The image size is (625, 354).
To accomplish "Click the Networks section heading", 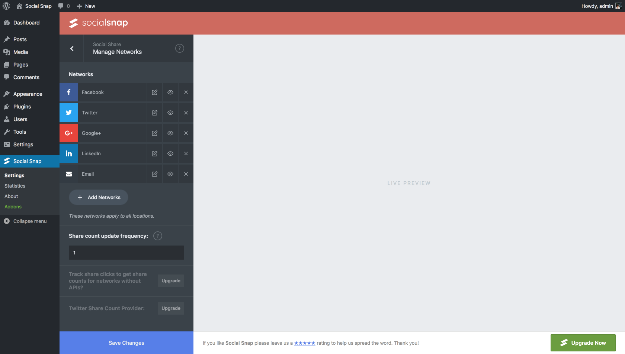I will point(81,74).
